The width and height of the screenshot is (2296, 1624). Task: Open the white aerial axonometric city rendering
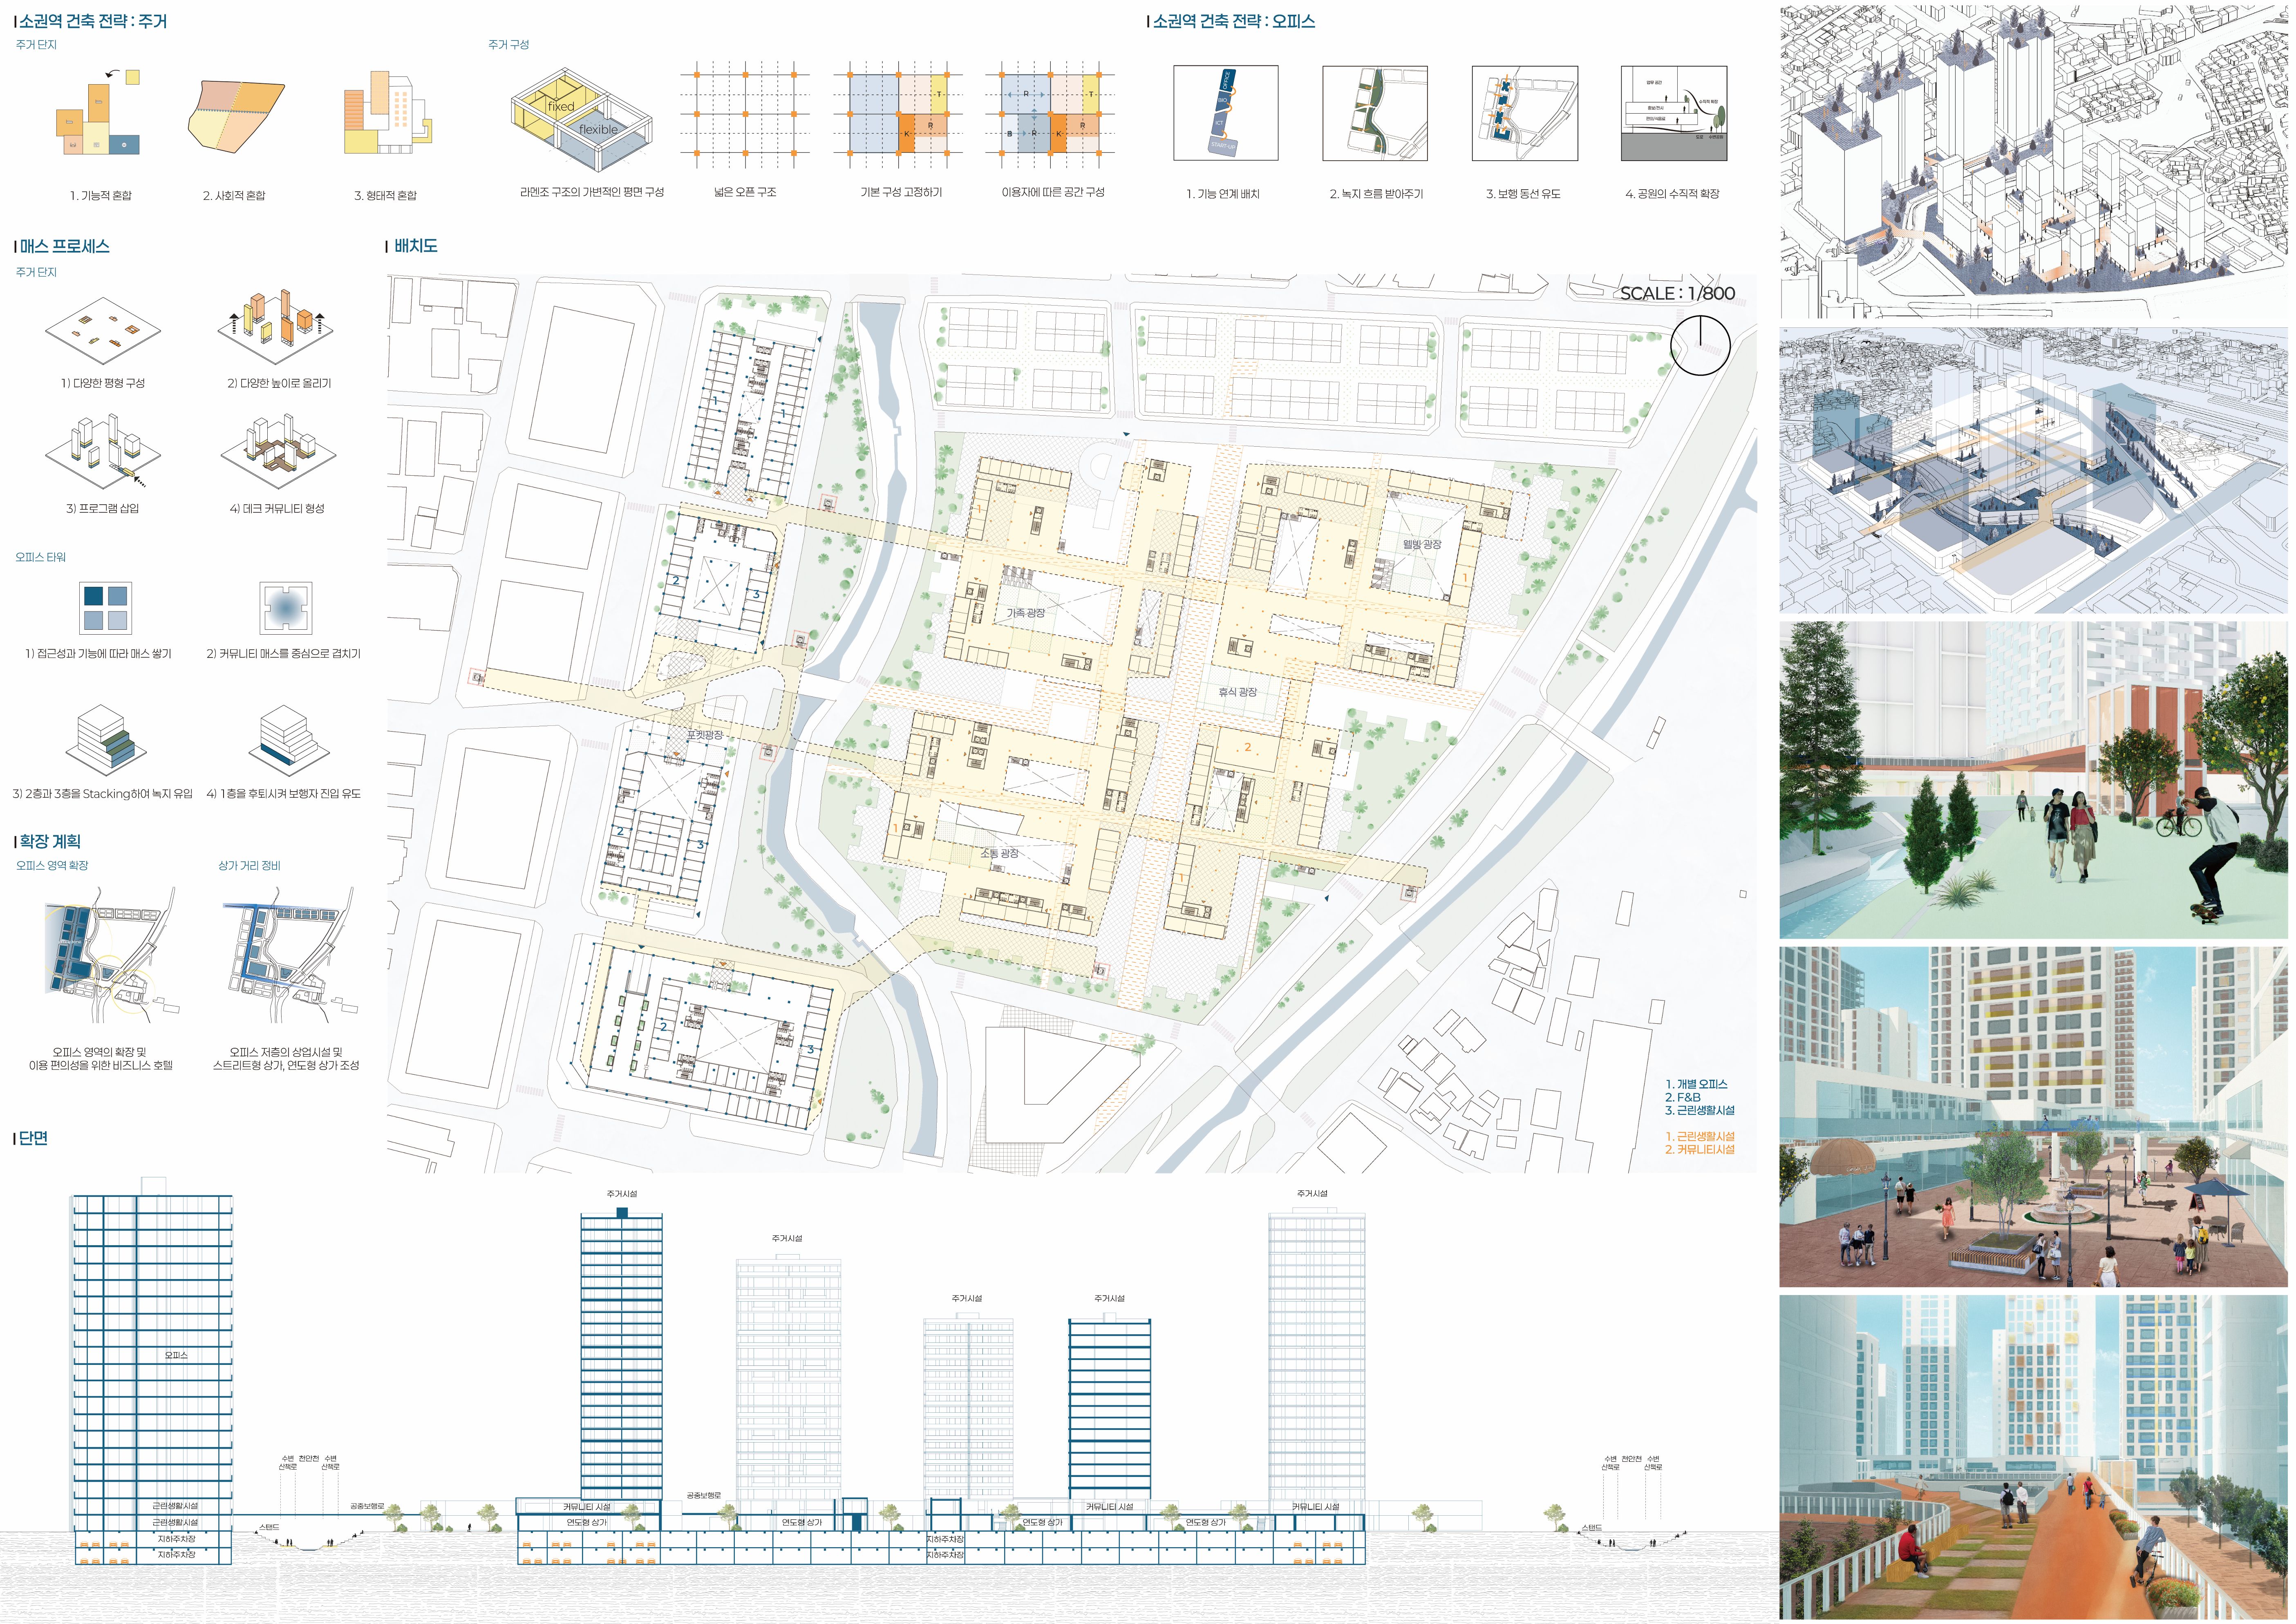(x=2033, y=162)
